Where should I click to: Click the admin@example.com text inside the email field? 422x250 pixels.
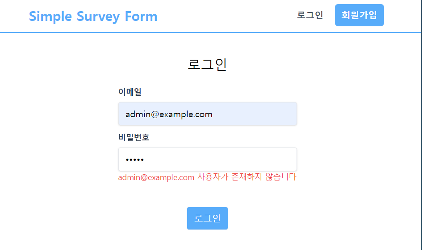pos(169,114)
